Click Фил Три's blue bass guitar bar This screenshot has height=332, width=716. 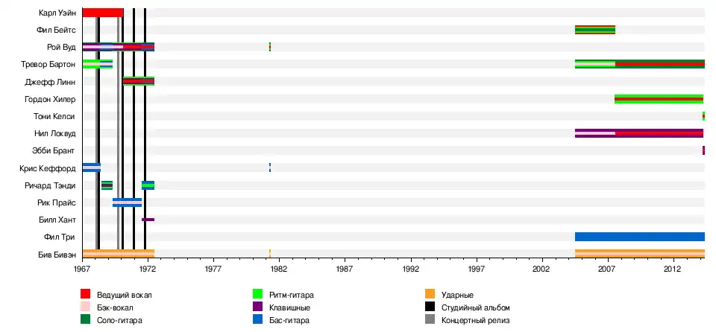pyautogui.click(x=639, y=237)
